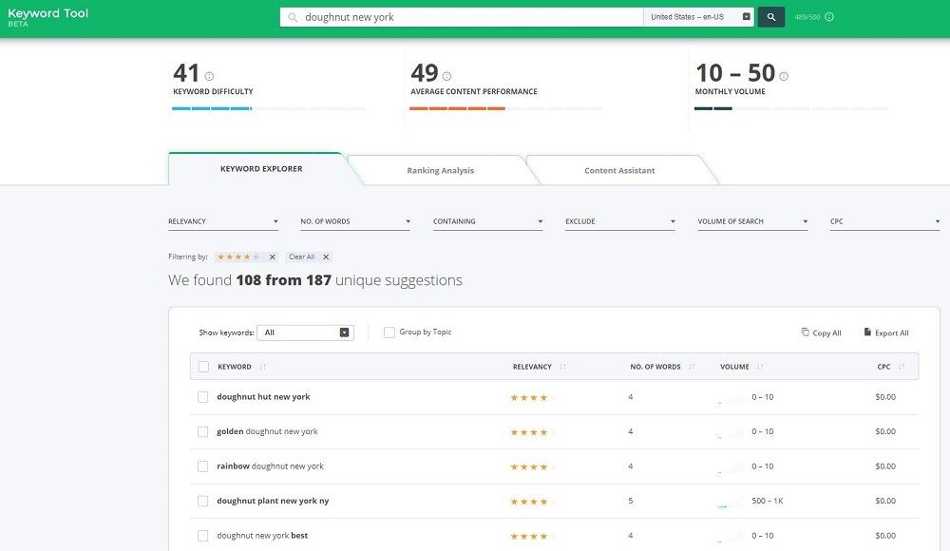Click the star rating of rainbow doughnut new york
Screen dimensions: 950x551
[533, 466]
